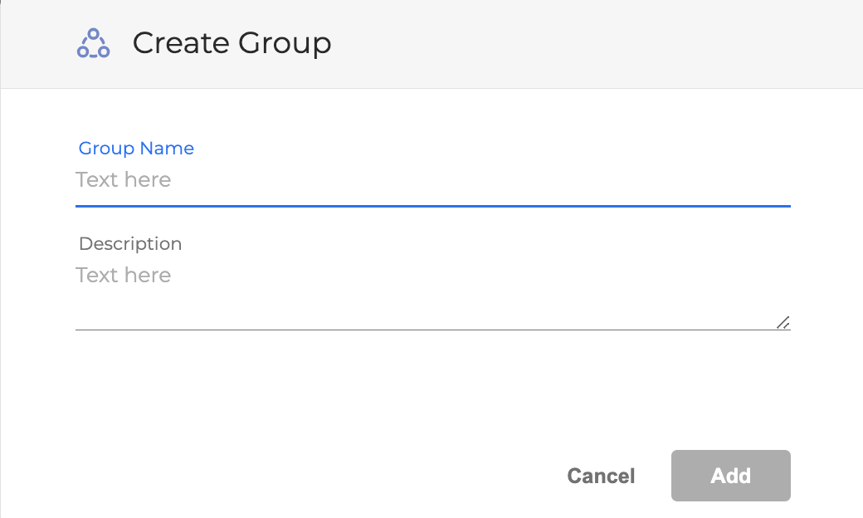
Task: Click the Add confirmation button
Action: tap(730, 476)
